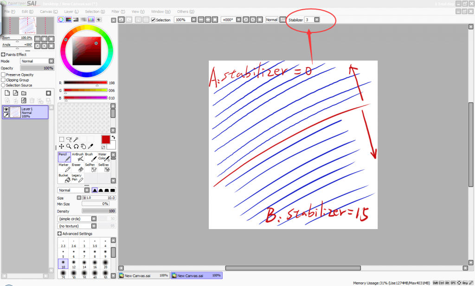The height and width of the screenshot is (286, 475).
Task: Click the red foreground color swatch
Action: (x=105, y=140)
